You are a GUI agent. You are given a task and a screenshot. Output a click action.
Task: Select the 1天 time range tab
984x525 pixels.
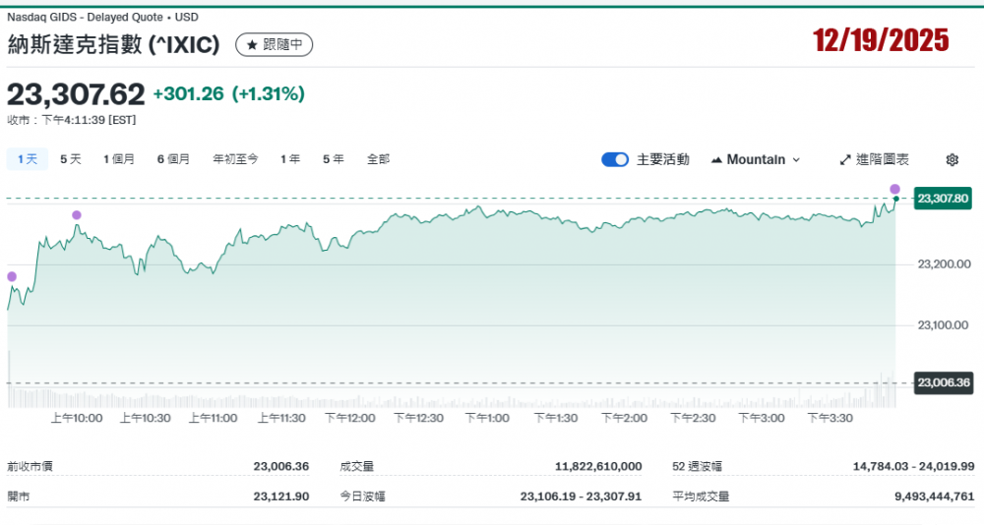[x=27, y=159]
